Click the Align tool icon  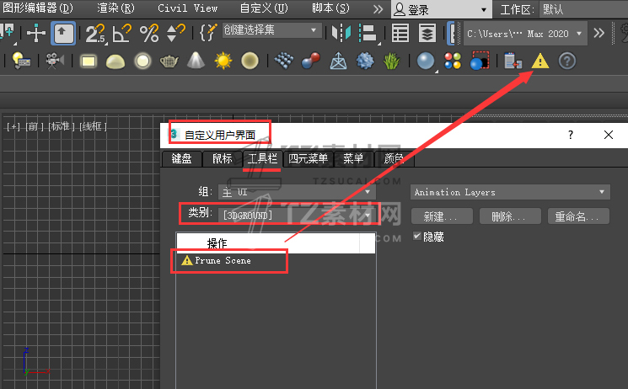[x=368, y=33]
